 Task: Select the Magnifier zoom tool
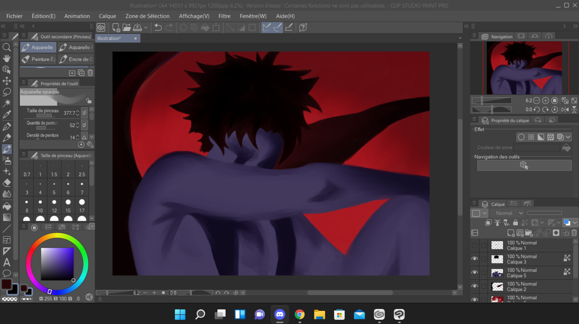point(7,47)
